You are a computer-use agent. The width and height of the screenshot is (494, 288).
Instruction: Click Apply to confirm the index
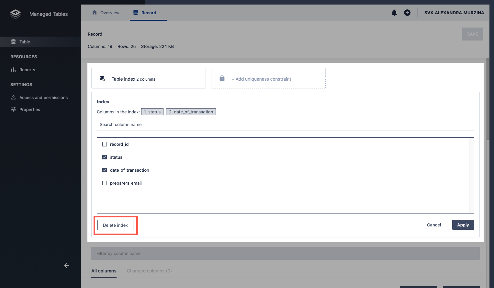[x=463, y=225]
